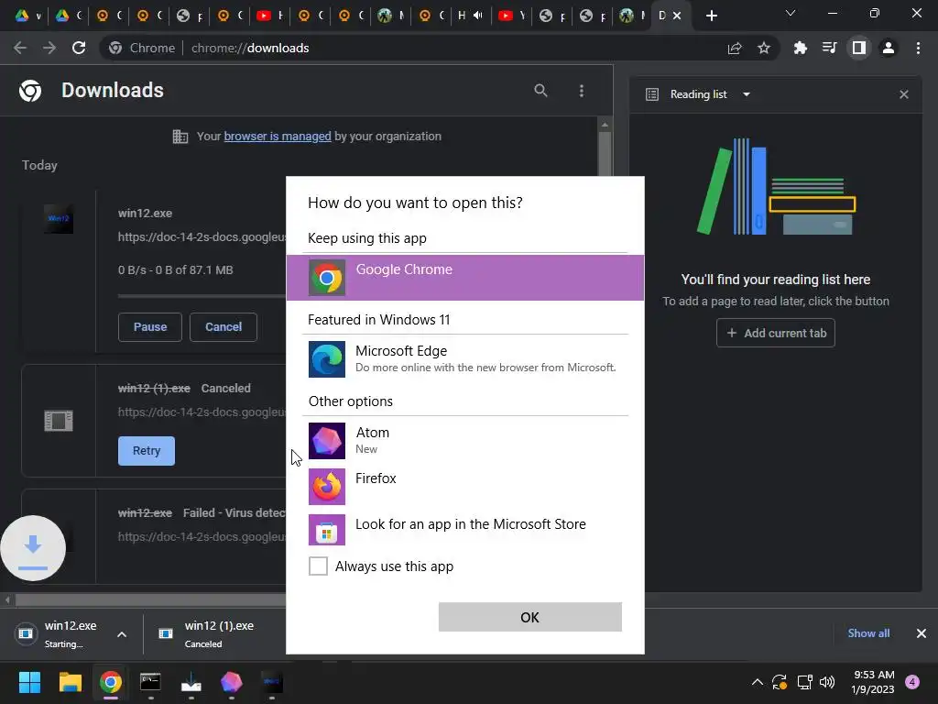The image size is (938, 704).
Task: Open the Chrome profile avatar
Action: pos(889,48)
